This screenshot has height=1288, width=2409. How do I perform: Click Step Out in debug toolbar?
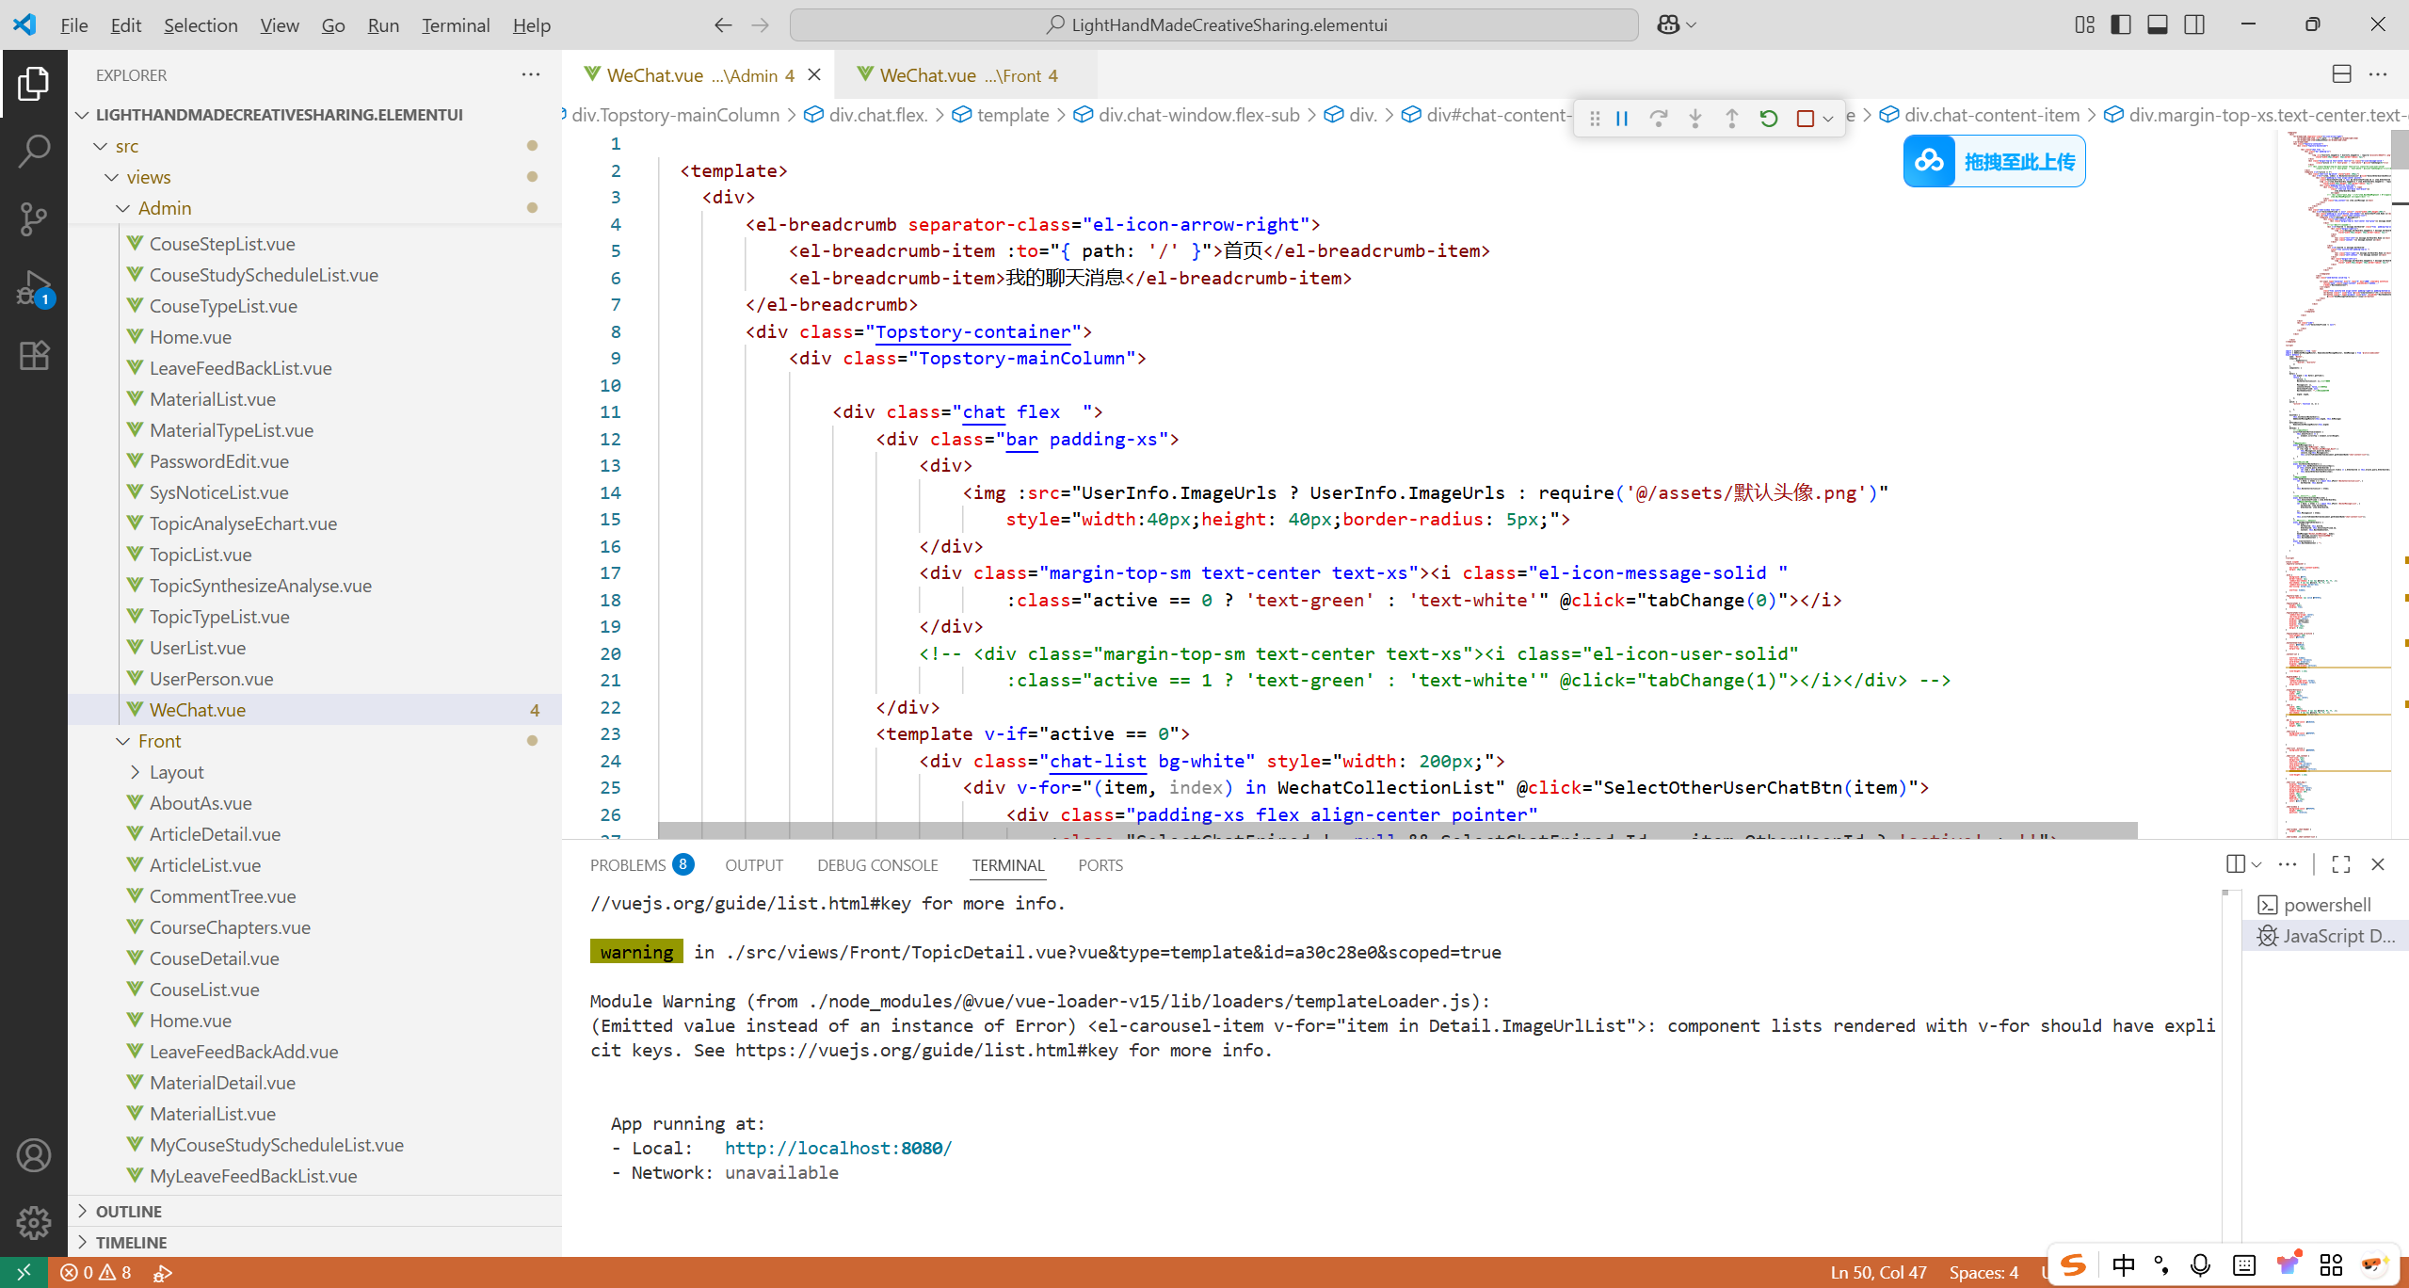coord(1732,119)
